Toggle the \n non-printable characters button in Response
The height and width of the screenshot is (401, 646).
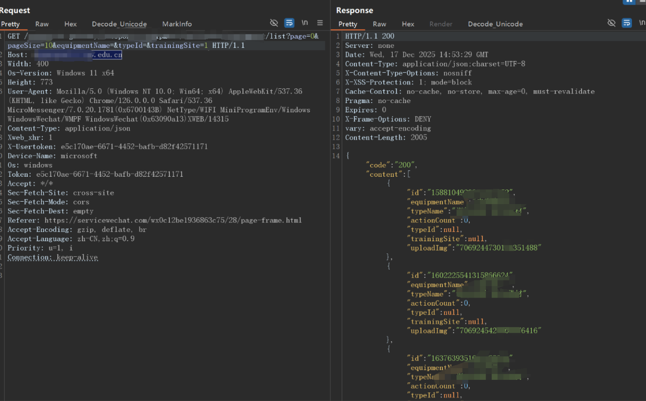(642, 23)
